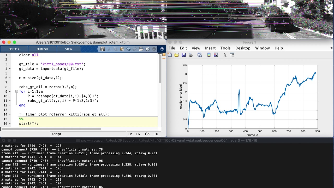Click the 'start(T);' code line
Viewport: 334px width, 188px height.
pos(28,124)
